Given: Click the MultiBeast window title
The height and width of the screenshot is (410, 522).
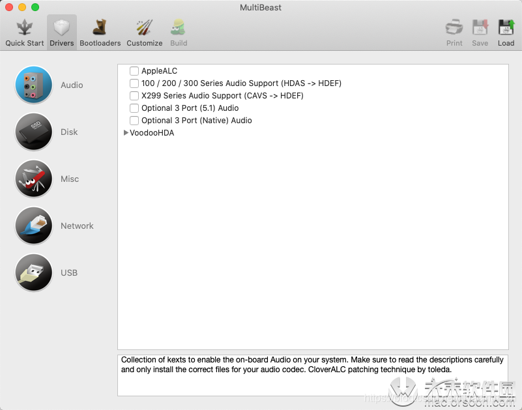Looking at the screenshot, I should (261, 7).
